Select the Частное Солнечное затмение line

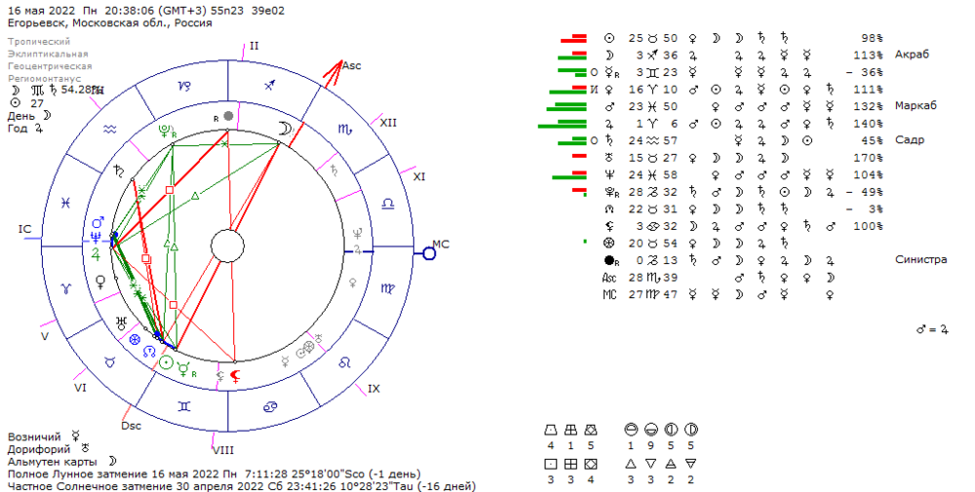241,486
